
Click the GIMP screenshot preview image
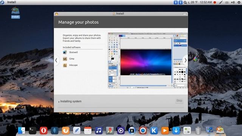click(148, 60)
